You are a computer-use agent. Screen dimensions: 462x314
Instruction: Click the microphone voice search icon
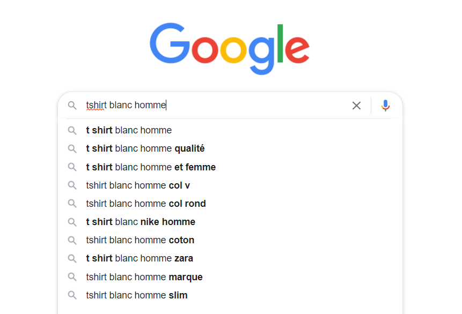[385, 106]
